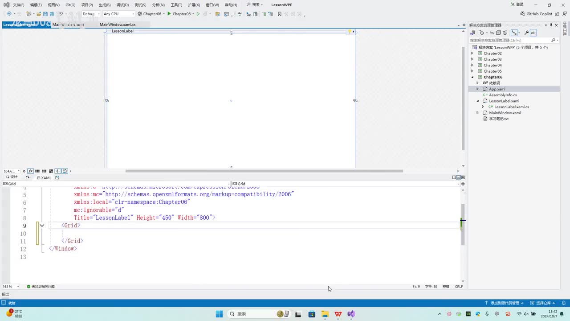Toggle the nested view tracking icon in Solution Explorer

[x=514, y=33]
